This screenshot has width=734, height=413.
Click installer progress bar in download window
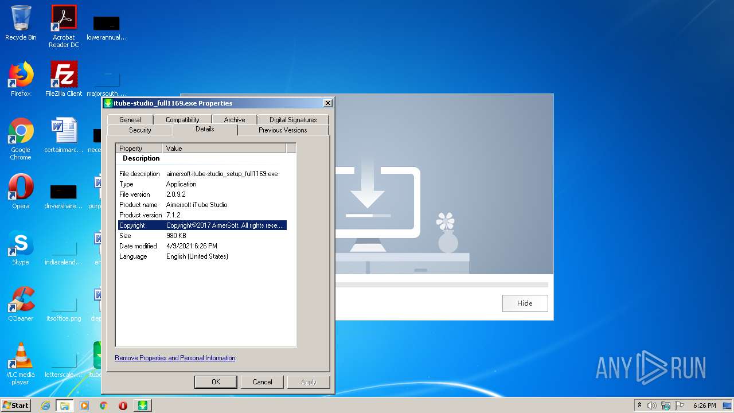[442, 285]
